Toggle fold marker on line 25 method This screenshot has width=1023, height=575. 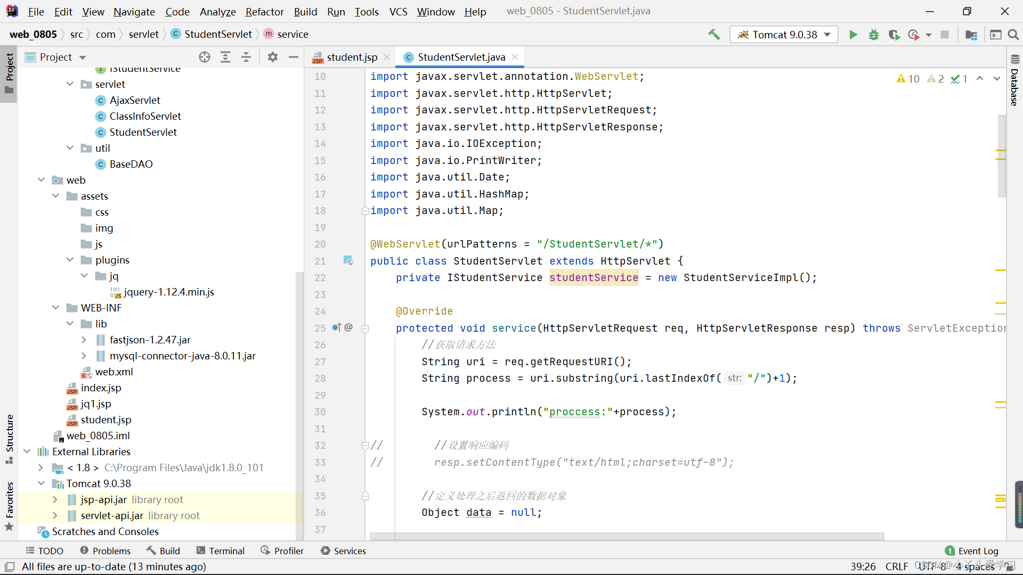pos(365,329)
